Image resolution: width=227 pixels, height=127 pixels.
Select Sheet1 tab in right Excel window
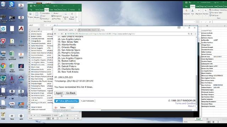coord(198,119)
